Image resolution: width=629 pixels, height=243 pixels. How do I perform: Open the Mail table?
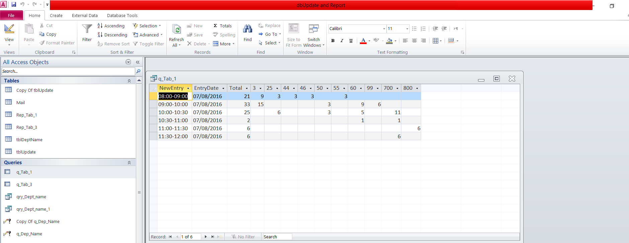tap(20, 102)
